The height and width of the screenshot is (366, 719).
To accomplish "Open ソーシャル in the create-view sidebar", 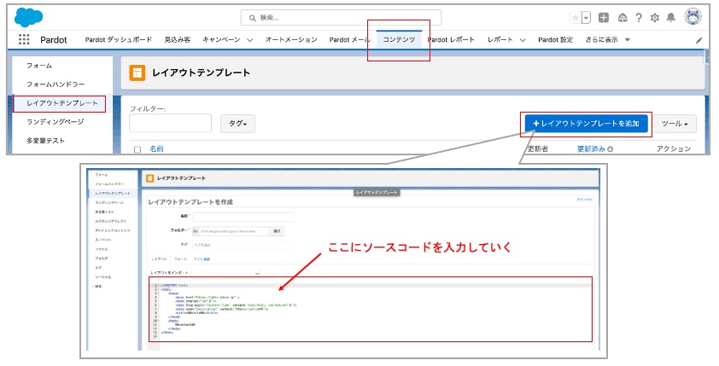I will (x=102, y=276).
